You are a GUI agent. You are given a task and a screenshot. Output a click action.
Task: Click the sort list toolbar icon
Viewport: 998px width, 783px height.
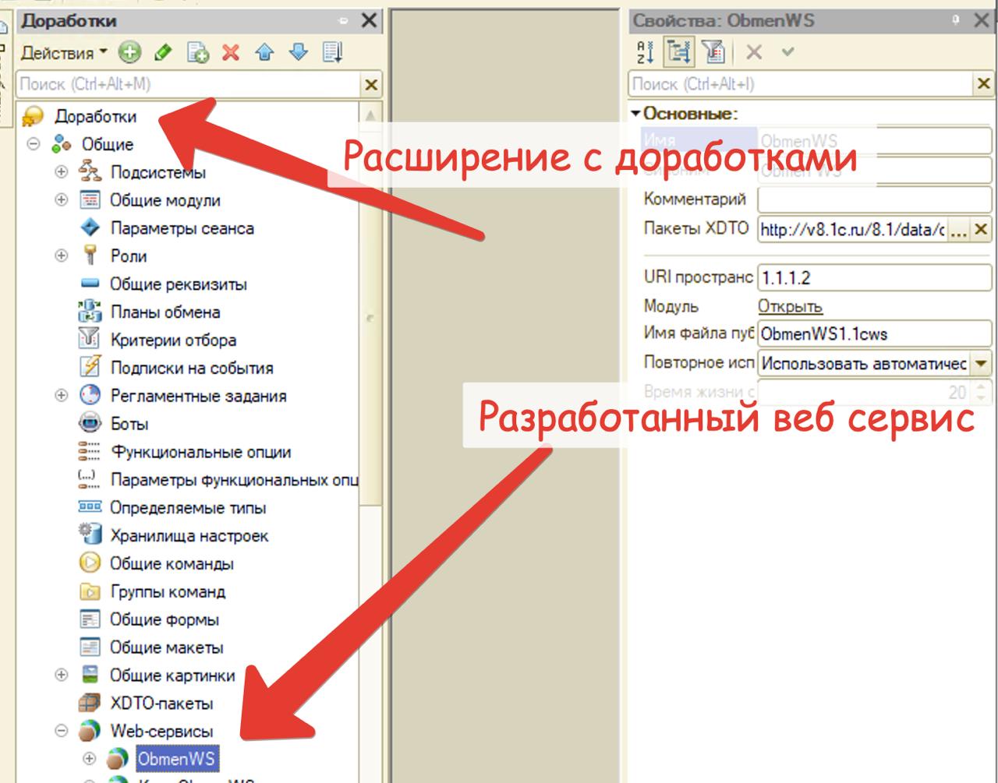coord(333,53)
